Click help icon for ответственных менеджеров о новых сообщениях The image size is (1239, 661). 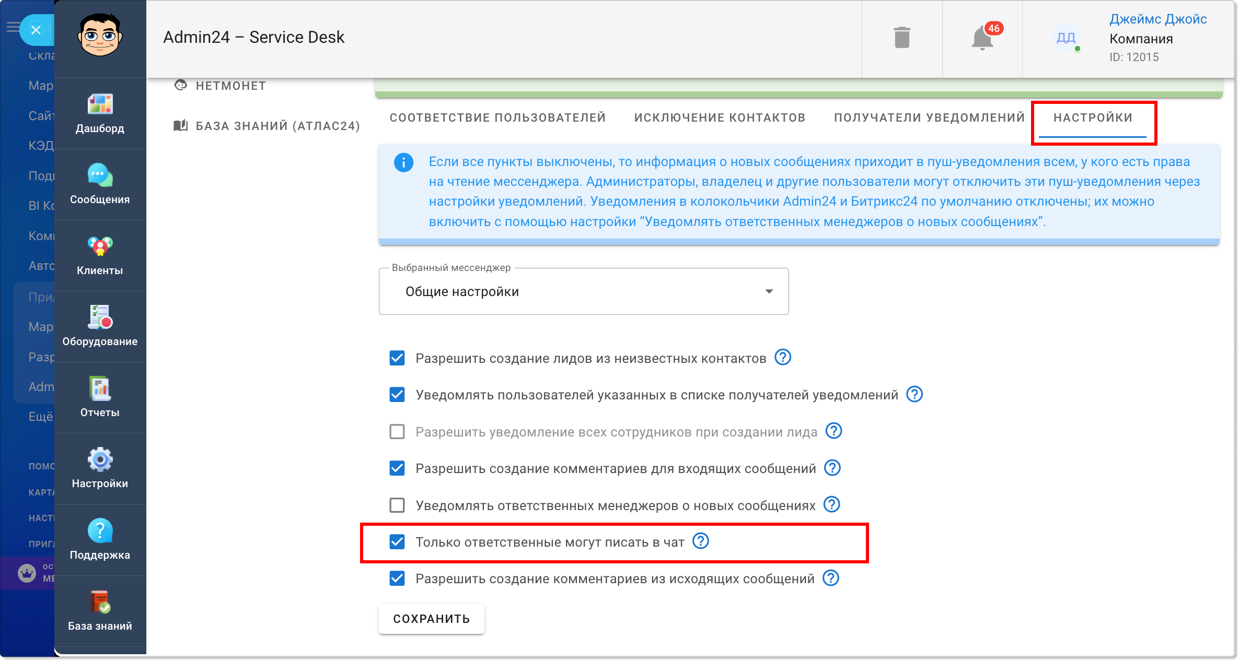coord(832,505)
